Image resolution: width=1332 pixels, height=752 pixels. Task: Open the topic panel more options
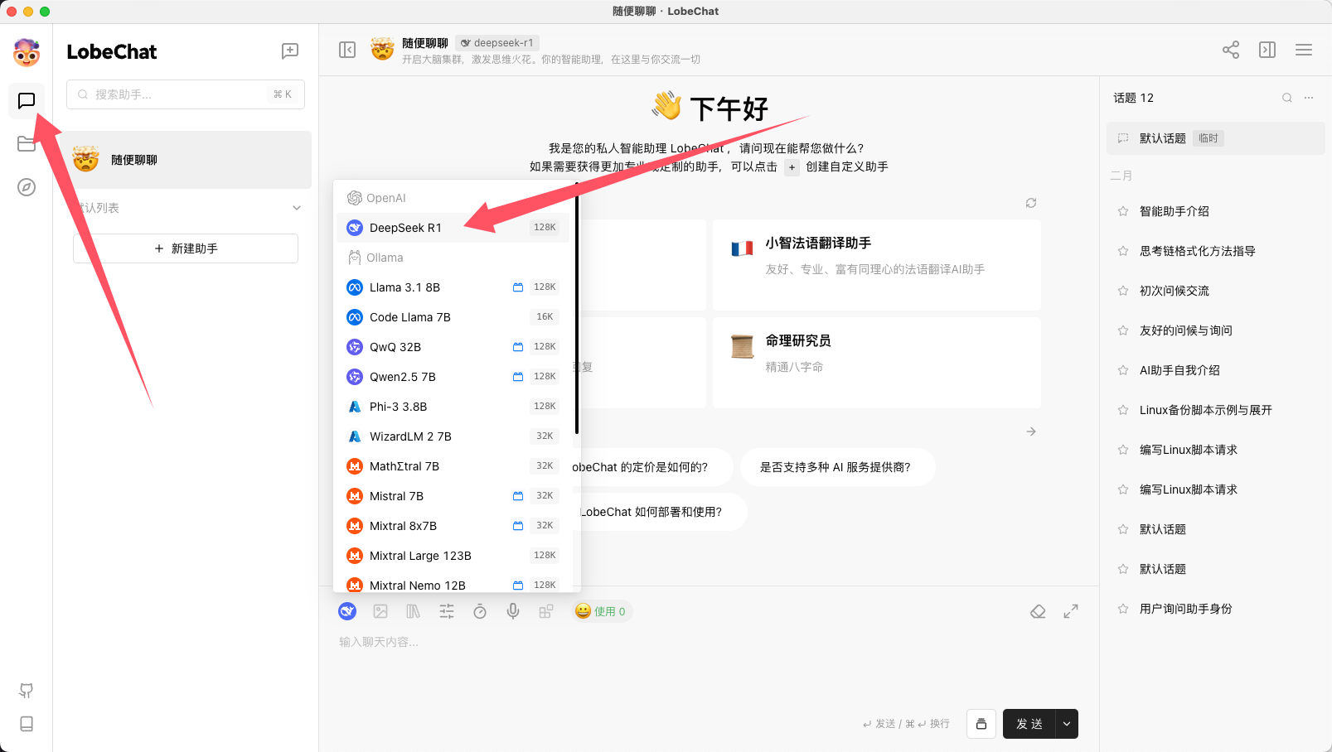point(1309,98)
